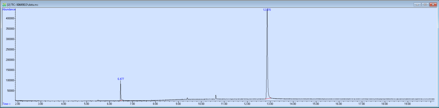The height and width of the screenshot is (108, 439).
Task: Restore the TIC chromatogram window
Action: pyautogui.click(x=425, y=5)
